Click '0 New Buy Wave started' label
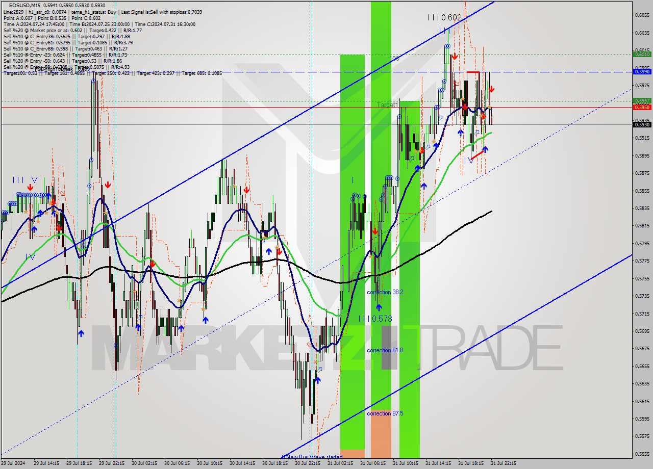This screenshot has height=469, width=653. pyautogui.click(x=312, y=457)
